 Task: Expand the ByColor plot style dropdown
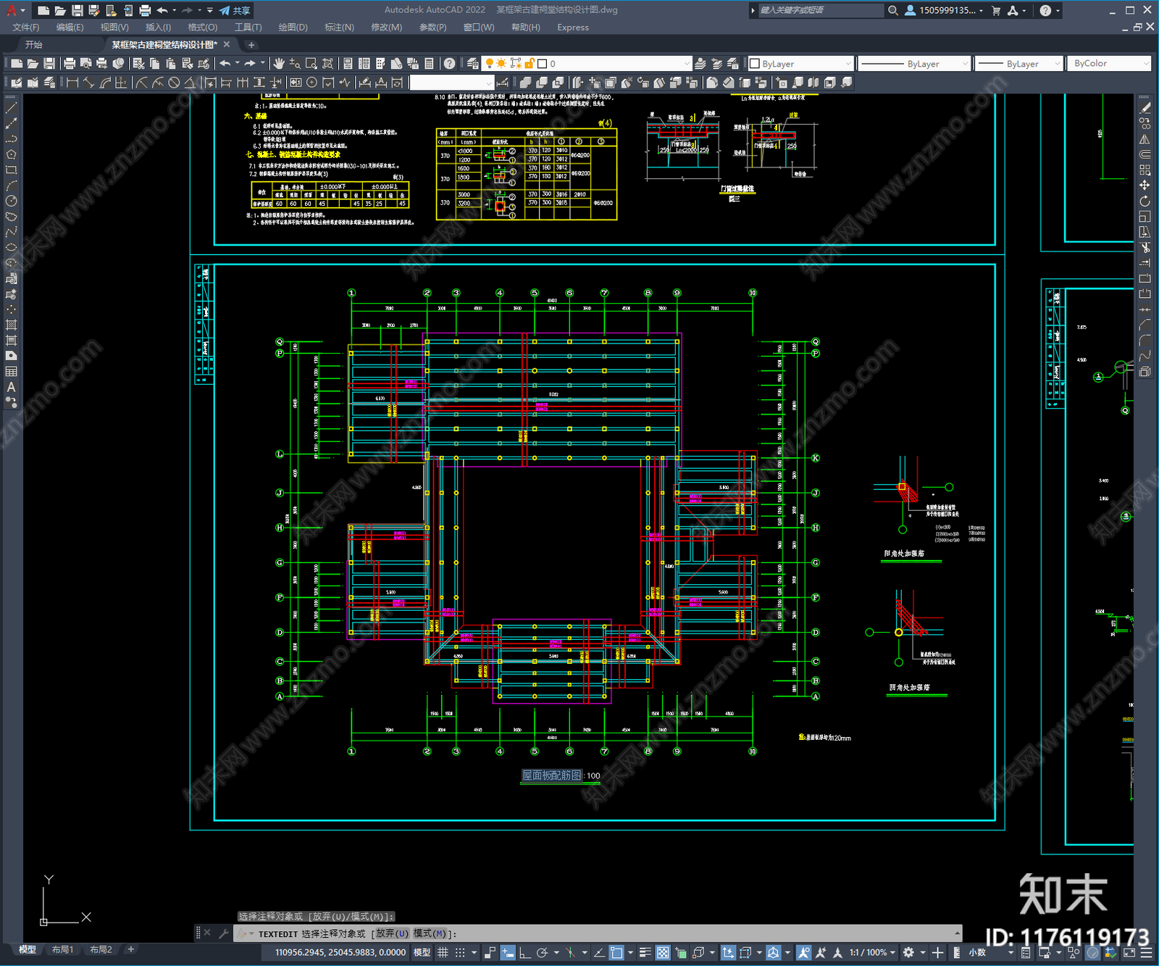pyautogui.click(x=1110, y=64)
